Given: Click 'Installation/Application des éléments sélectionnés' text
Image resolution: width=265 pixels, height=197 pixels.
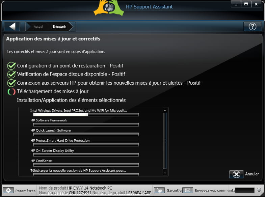Looking at the screenshot, I should pyautogui.click(x=71, y=100).
